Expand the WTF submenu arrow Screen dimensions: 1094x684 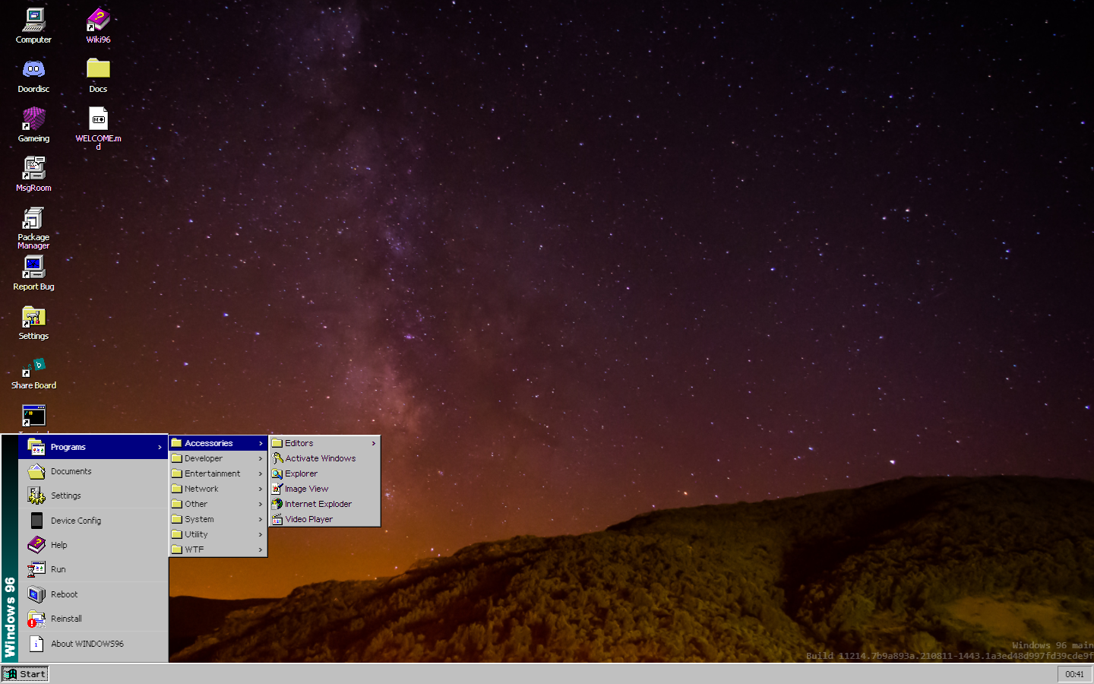(261, 549)
